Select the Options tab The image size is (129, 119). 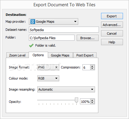click(38, 55)
